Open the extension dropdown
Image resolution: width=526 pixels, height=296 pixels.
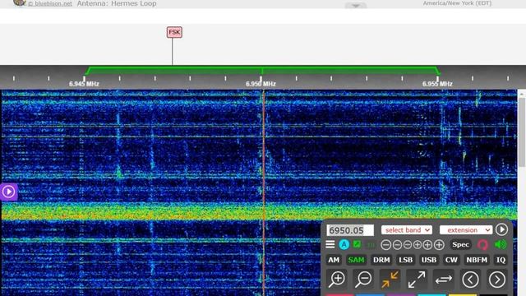[466, 230]
